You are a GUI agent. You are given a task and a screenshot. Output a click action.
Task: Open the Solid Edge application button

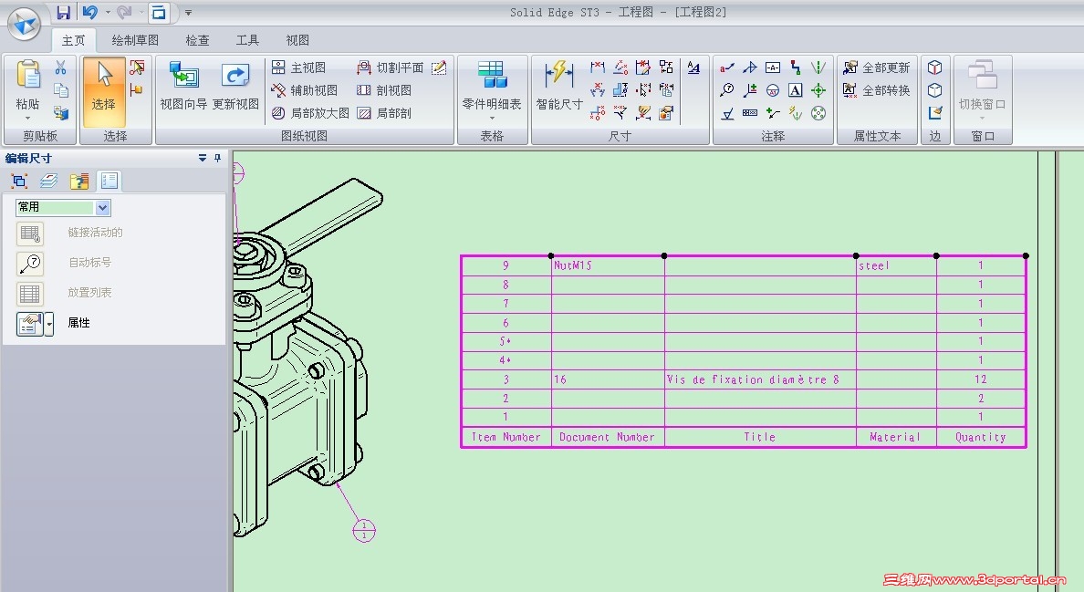tap(25, 25)
